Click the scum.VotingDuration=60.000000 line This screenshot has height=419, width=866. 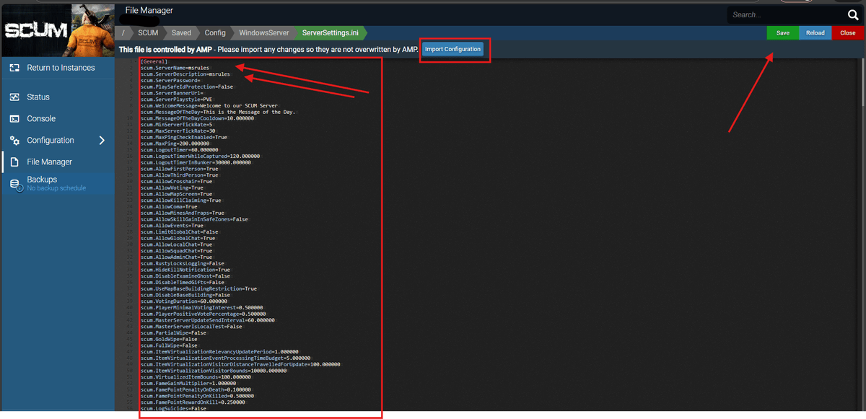pyautogui.click(x=184, y=301)
